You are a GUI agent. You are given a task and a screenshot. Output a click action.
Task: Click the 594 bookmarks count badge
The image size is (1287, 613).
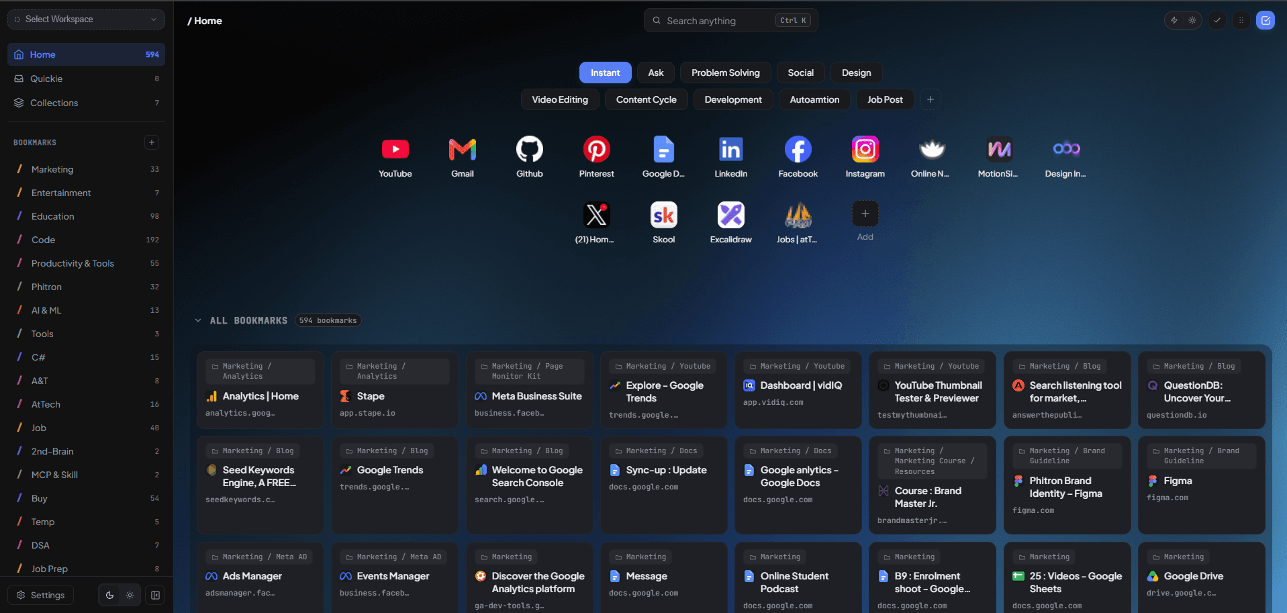(328, 320)
